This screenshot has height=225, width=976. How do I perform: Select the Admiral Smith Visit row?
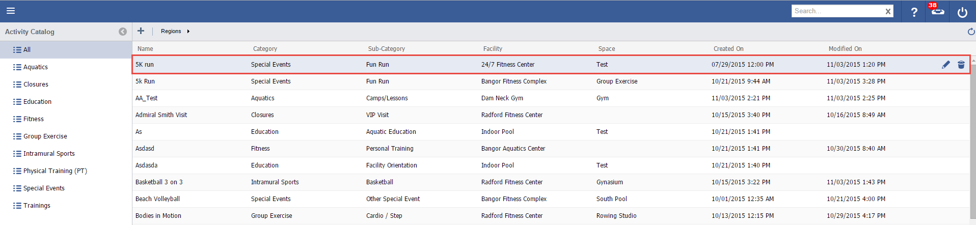[x=161, y=115]
